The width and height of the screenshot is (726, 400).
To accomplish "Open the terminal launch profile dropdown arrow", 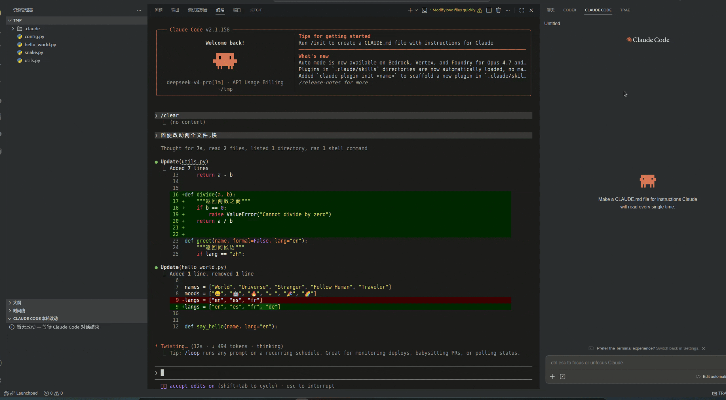I will pyautogui.click(x=416, y=10).
